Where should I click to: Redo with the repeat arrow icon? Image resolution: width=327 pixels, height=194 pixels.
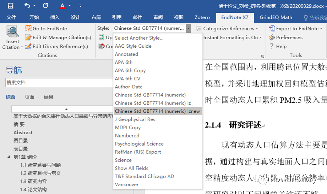point(45,6)
